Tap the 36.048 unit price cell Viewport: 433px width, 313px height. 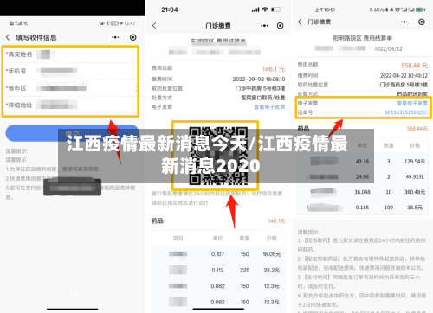coord(362,192)
